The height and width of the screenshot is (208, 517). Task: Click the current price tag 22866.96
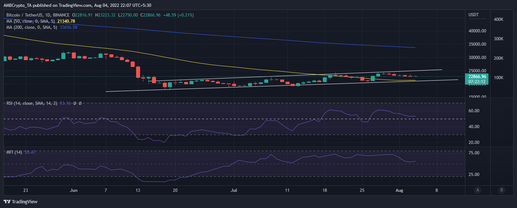(x=477, y=77)
